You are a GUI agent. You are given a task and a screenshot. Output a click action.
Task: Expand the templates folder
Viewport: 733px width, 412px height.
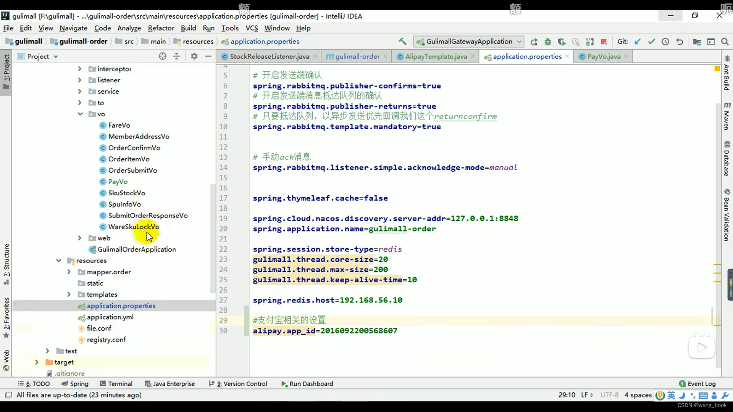[x=69, y=295]
